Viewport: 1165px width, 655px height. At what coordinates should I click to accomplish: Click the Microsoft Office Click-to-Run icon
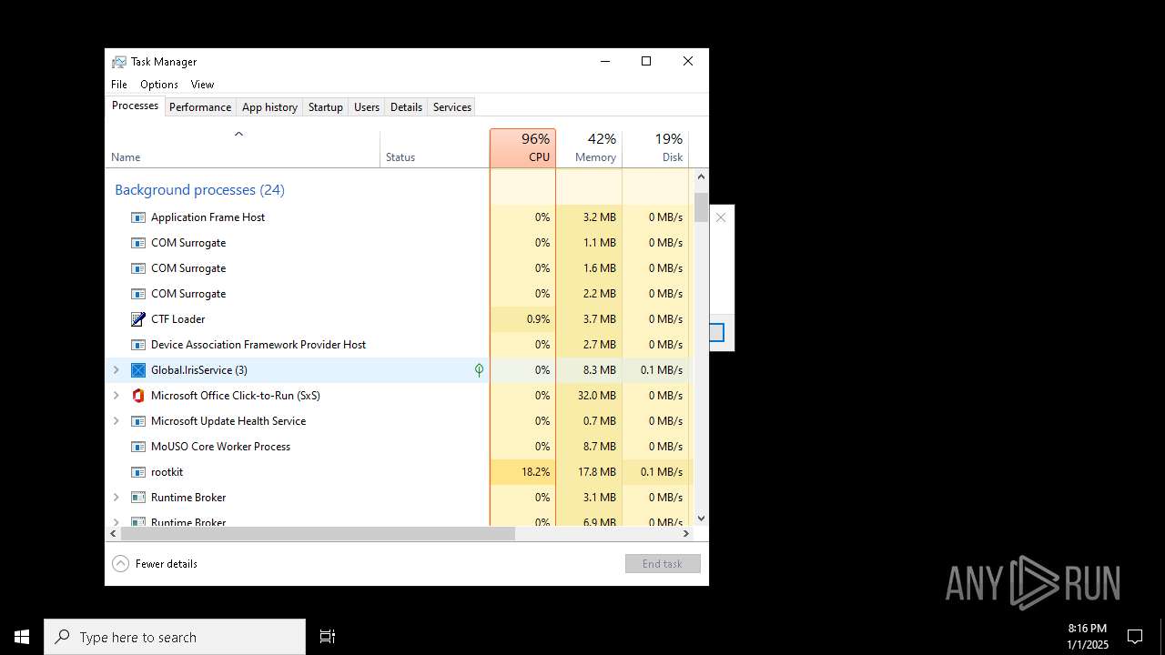coord(138,396)
